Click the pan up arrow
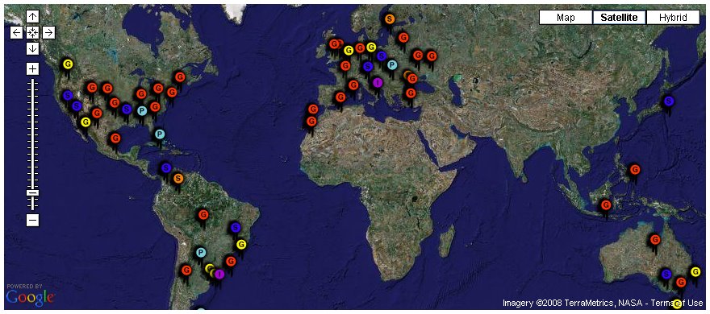Image resolution: width=710 pixels, height=314 pixels. [32, 17]
